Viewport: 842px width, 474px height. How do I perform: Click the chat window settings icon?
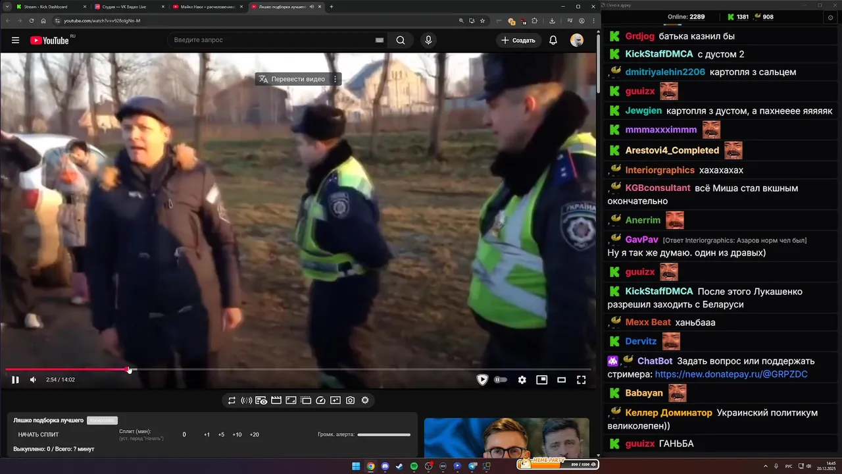pos(830,17)
